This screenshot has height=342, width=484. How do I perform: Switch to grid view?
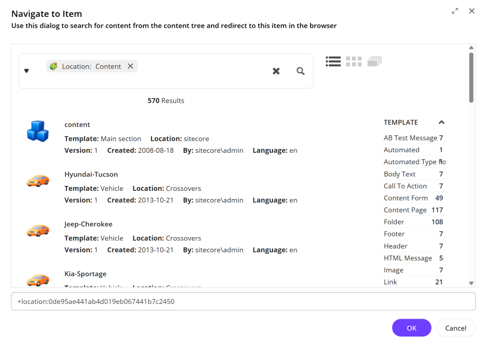pyautogui.click(x=354, y=61)
